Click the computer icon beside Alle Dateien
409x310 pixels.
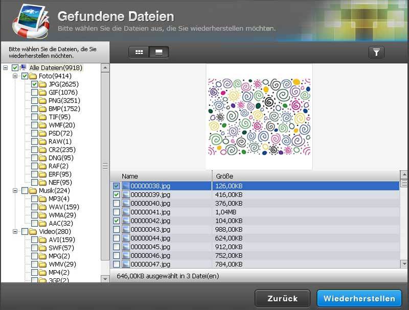click(x=24, y=67)
